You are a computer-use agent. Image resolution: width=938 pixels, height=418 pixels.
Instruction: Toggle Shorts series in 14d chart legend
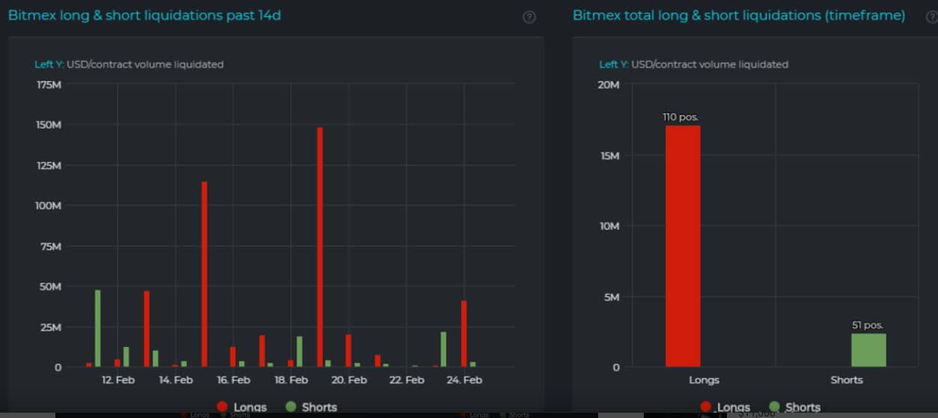click(x=311, y=407)
